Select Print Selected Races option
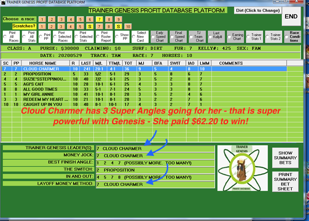Viewport: 309px width, 221px height. click(62, 37)
